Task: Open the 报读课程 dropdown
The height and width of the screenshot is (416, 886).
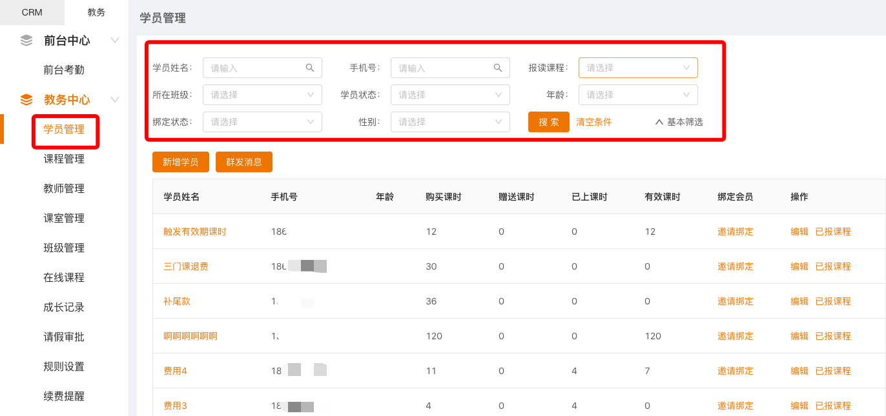Action: coord(637,68)
